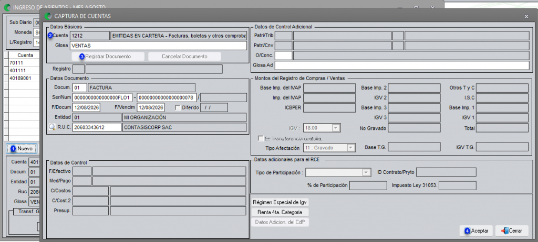Click the Glosa field containing VENTAS
The height and width of the screenshot is (242, 538).
(x=158, y=46)
